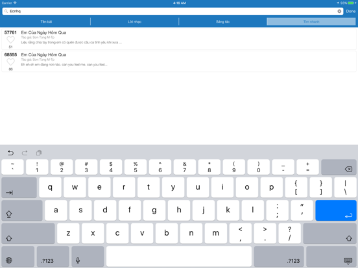This screenshot has height=268, width=358.
Task: Tap the question mark slash key
Action: click(x=289, y=233)
